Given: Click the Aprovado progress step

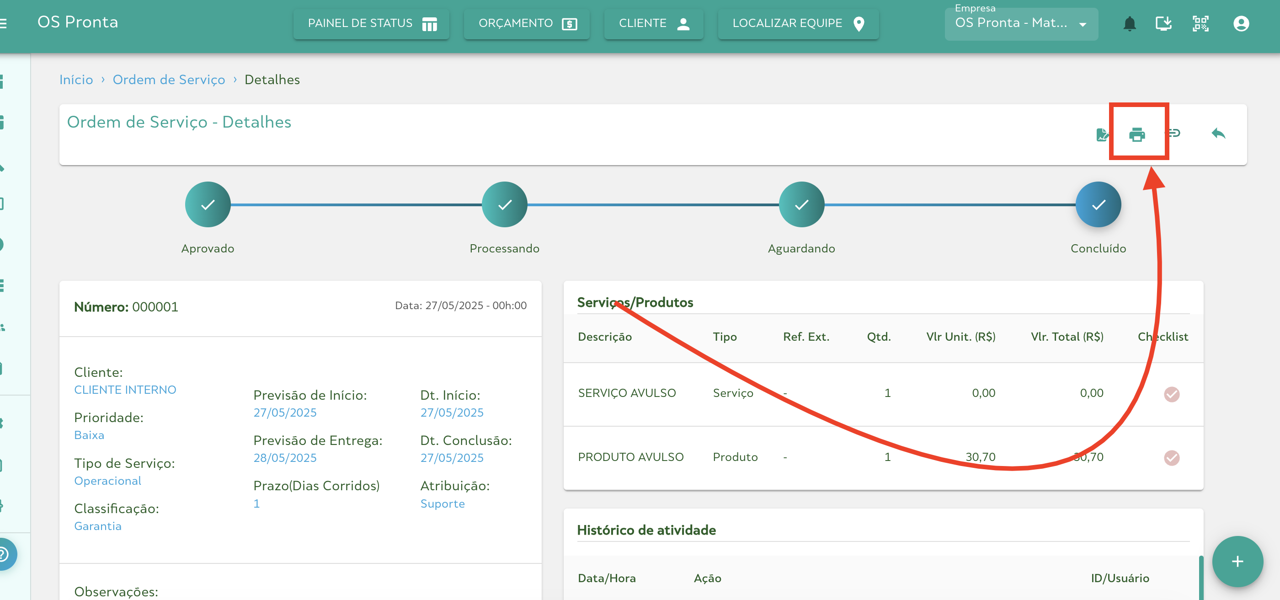Looking at the screenshot, I should click(208, 204).
